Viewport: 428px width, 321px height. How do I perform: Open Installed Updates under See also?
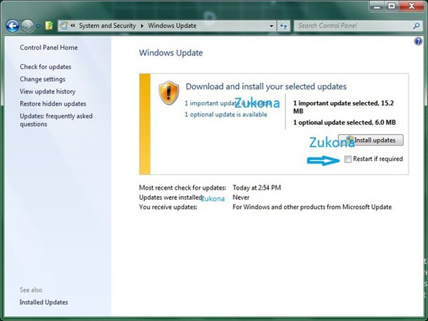click(44, 302)
